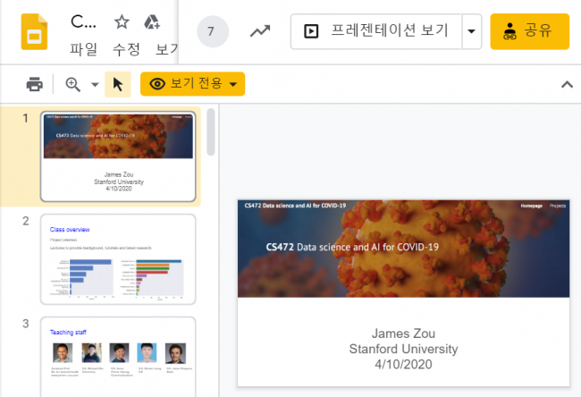Select slide 1 thumbnail in filmstrip
Image resolution: width=581 pixels, height=397 pixels.
tap(118, 156)
